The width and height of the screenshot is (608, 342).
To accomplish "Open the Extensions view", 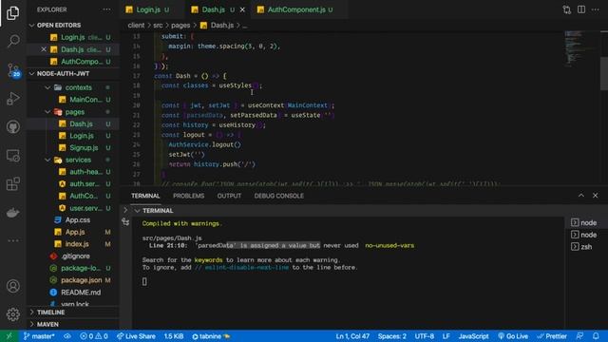I will 12,184.
